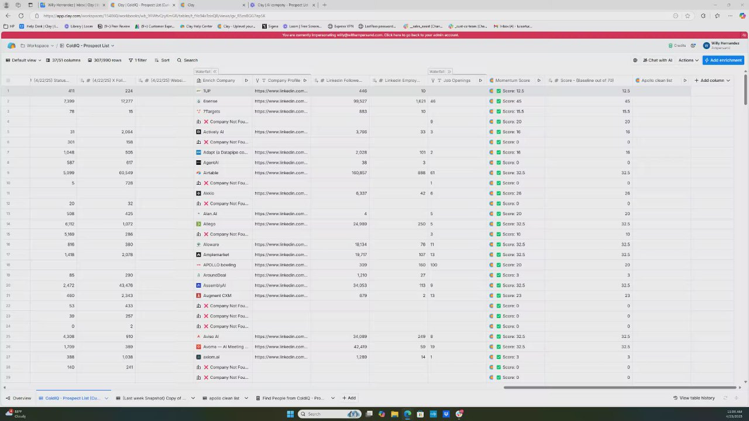Run the Momentum Score column play icon

pyautogui.click(x=539, y=80)
